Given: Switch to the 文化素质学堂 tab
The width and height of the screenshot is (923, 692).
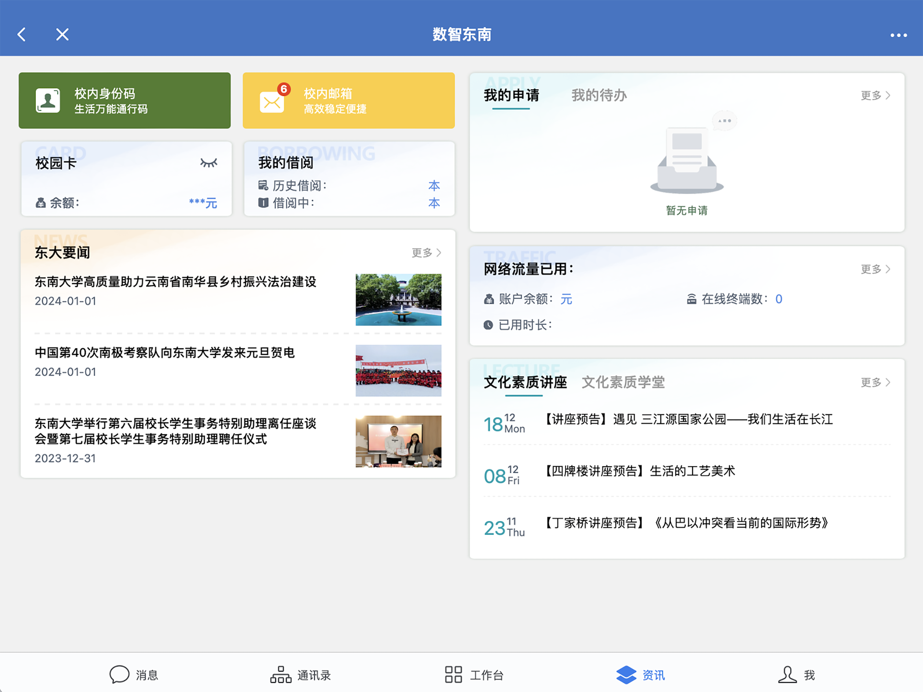Looking at the screenshot, I should pos(623,382).
